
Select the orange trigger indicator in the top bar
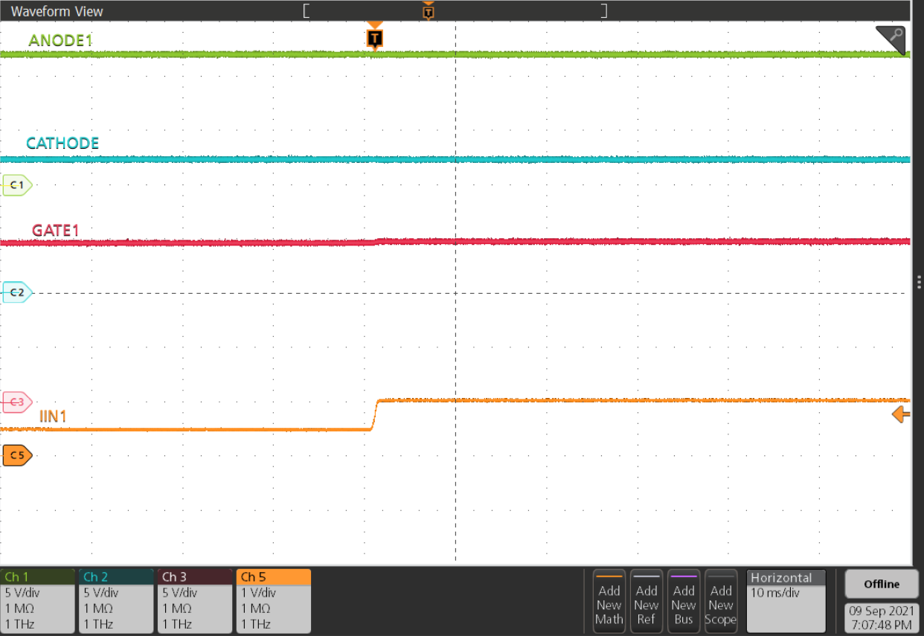[428, 10]
